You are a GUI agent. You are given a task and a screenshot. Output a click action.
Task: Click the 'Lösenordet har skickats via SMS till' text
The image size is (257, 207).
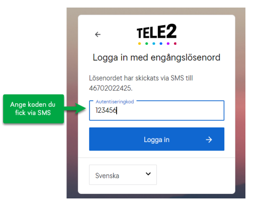141,78
